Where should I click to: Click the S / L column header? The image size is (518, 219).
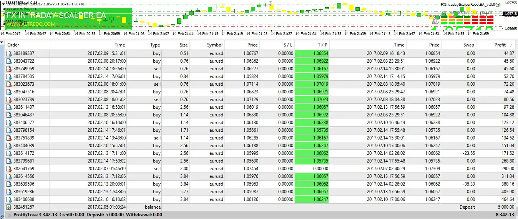(287, 45)
